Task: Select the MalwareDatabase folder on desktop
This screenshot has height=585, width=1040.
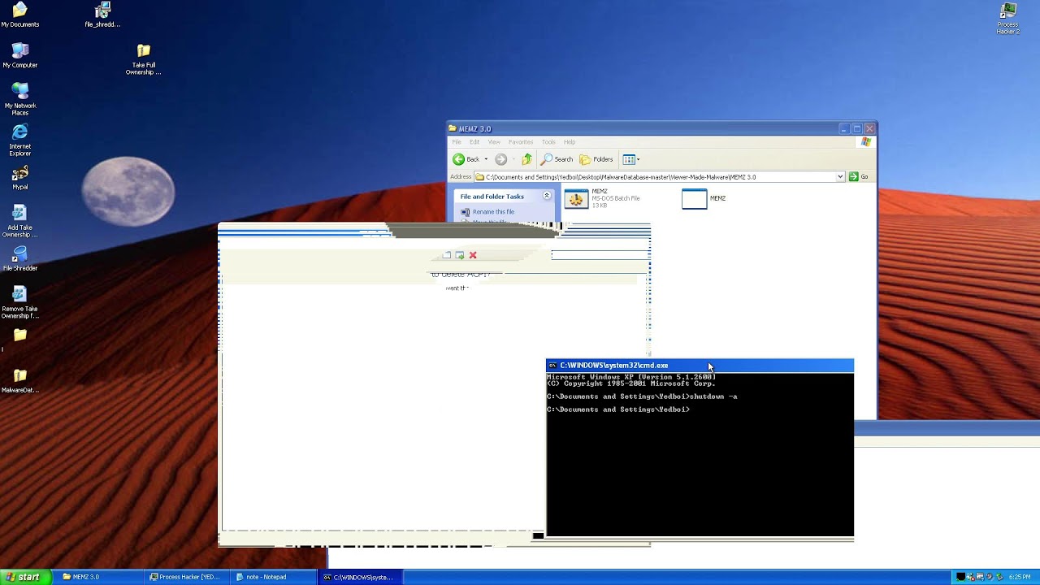Action: 19,380
